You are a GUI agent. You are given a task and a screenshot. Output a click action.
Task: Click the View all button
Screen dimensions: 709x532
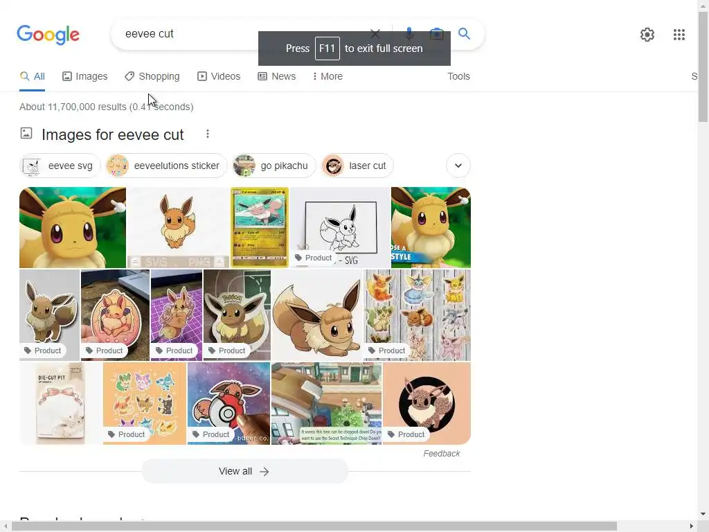244,471
